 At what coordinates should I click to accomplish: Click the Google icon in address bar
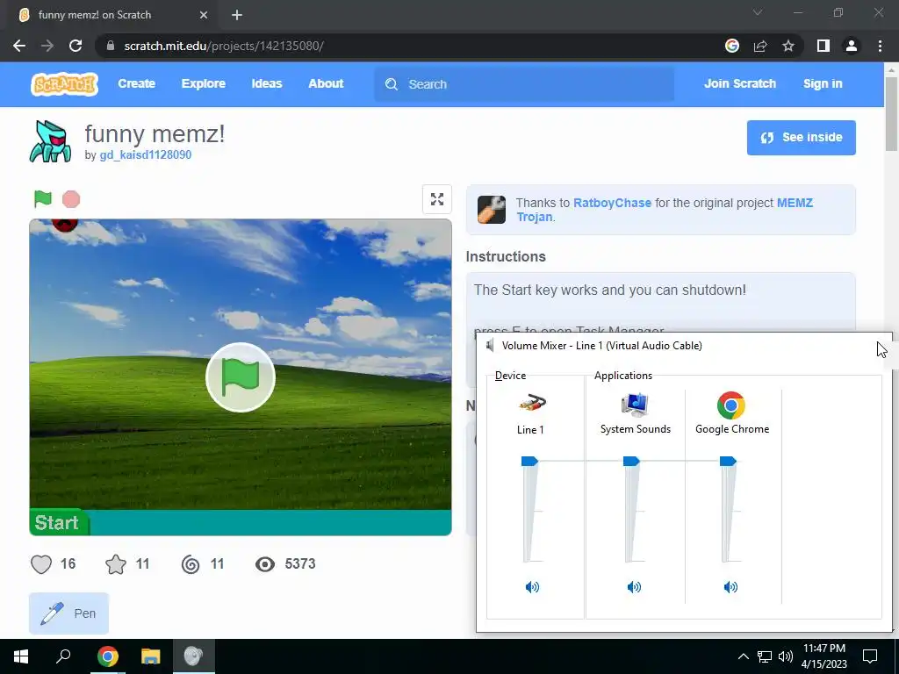click(732, 46)
